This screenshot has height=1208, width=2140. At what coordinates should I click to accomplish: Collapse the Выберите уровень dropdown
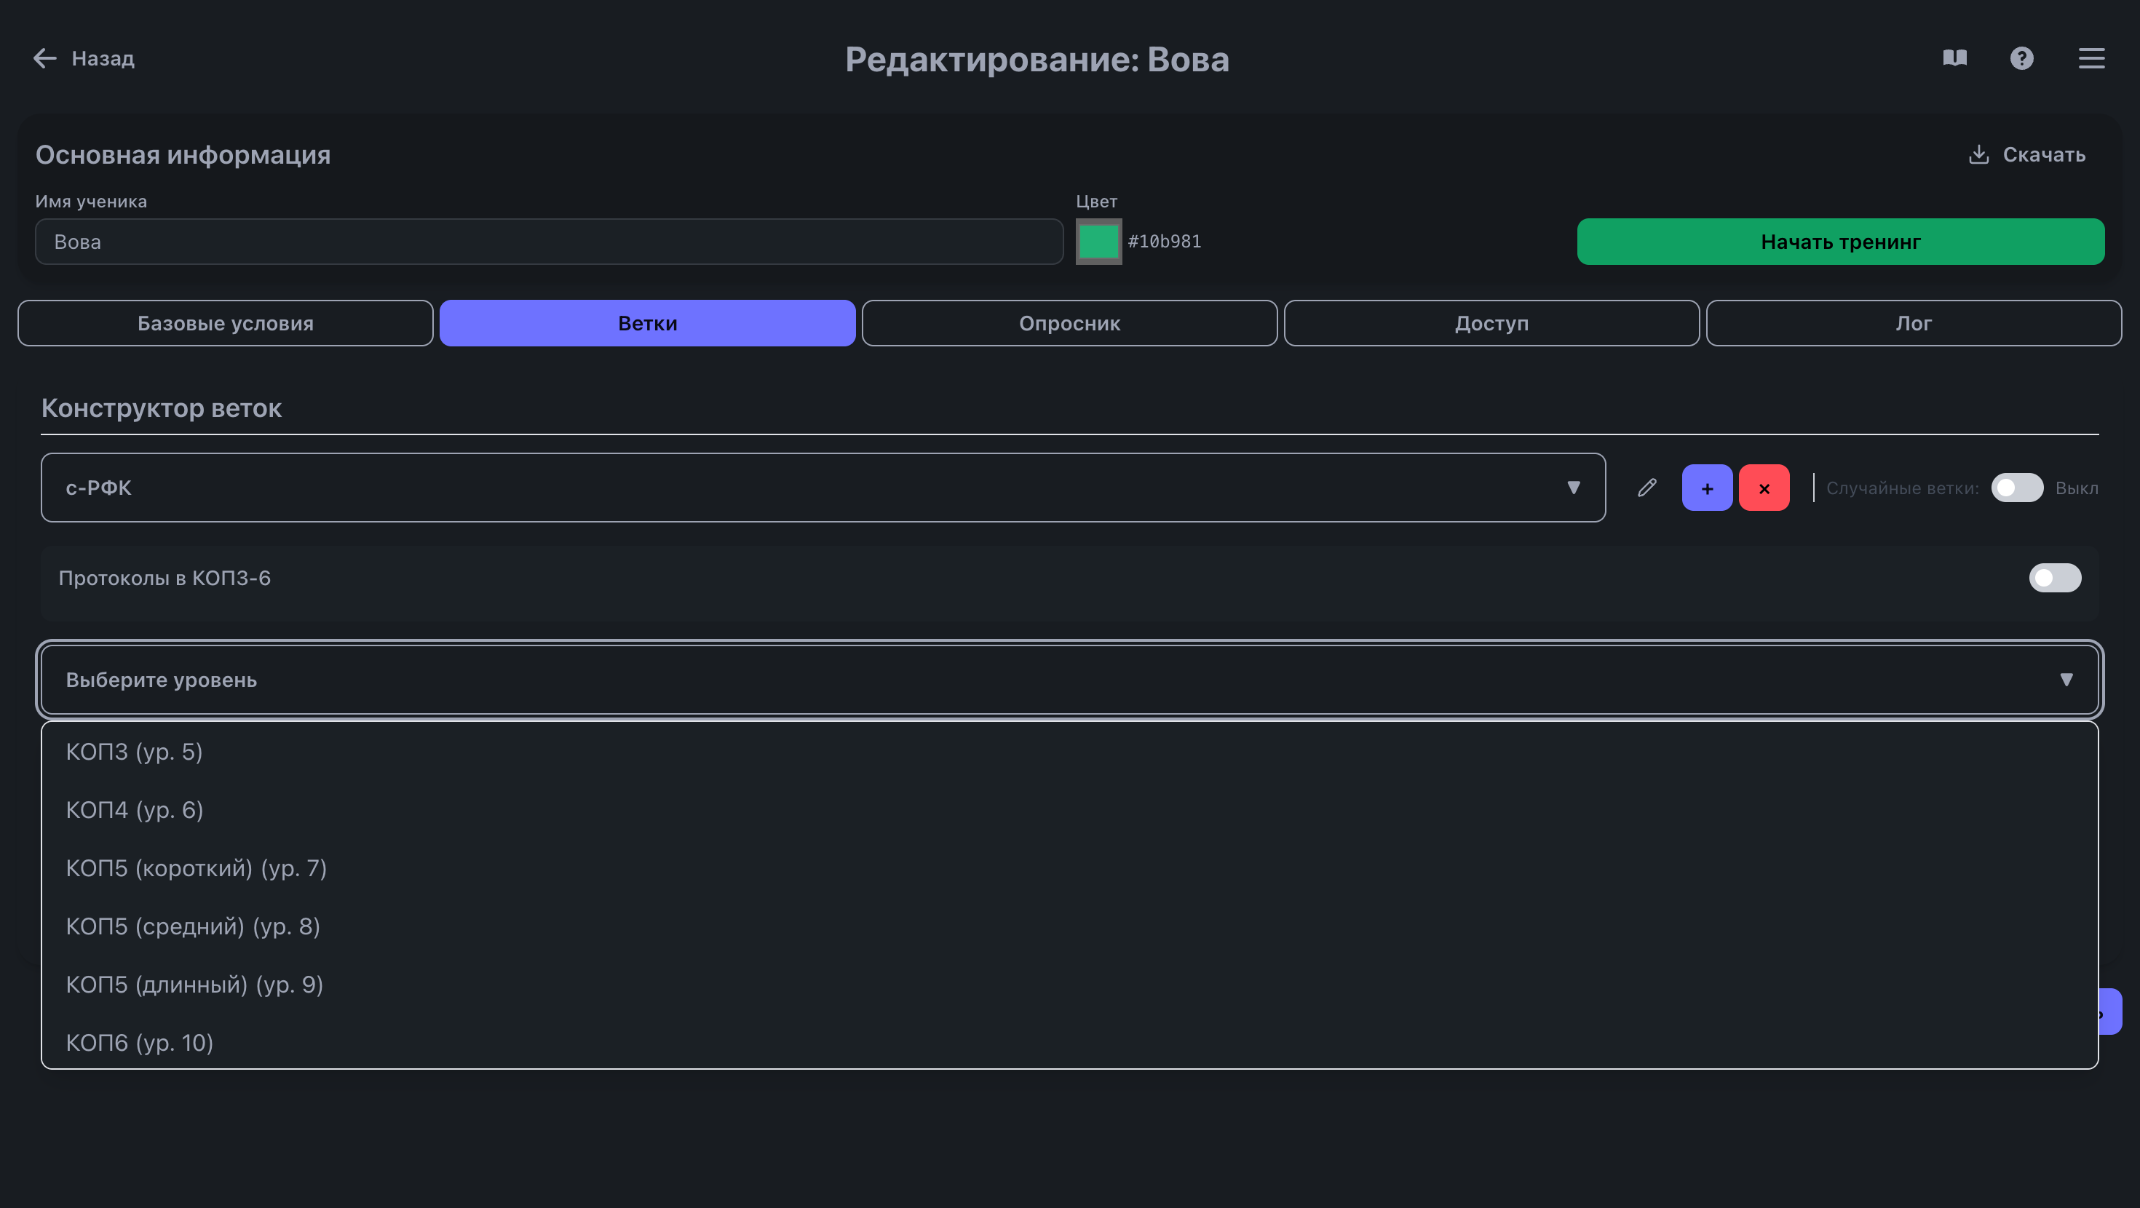[1069, 680]
